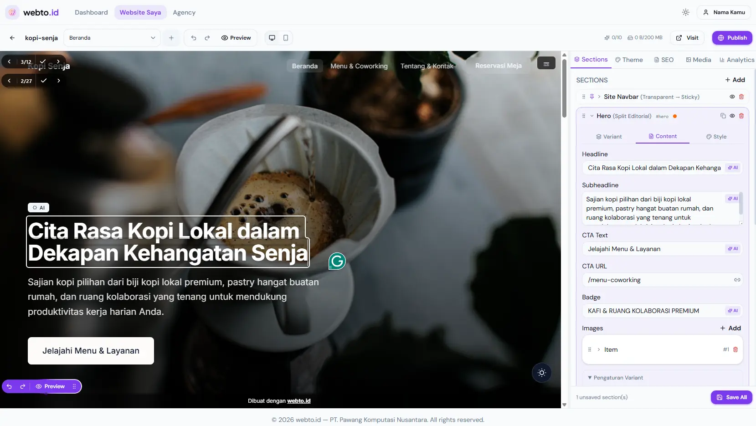The image size is (756, 426).
Task: Switch to desktop viewport preview
Action: 272,38
